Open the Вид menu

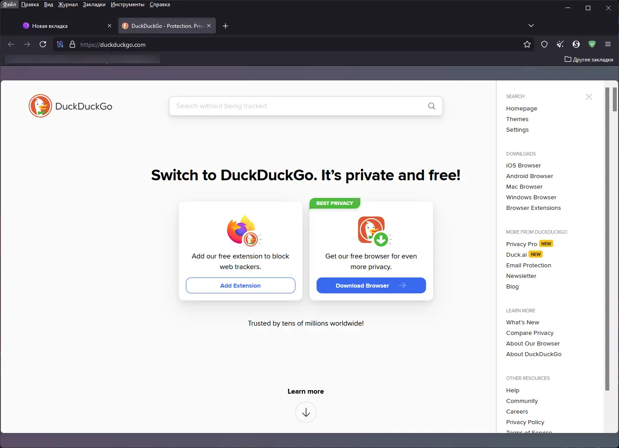pos(49,4)
